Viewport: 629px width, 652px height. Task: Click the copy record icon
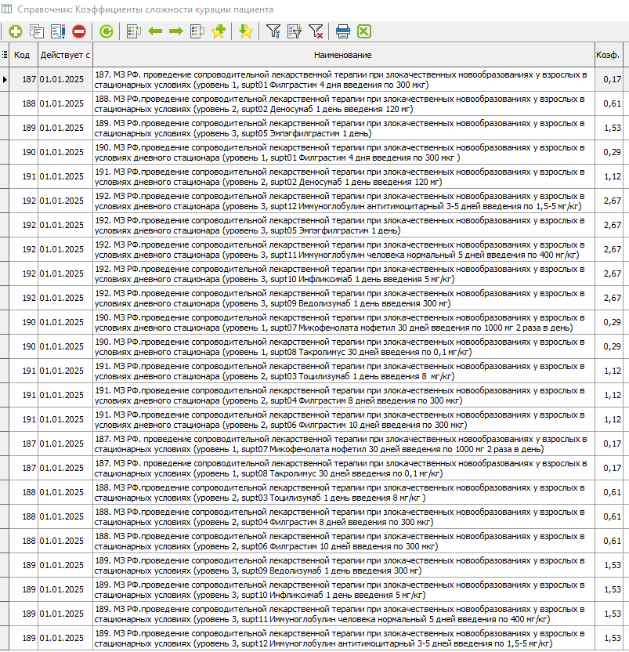coord(37,31)
